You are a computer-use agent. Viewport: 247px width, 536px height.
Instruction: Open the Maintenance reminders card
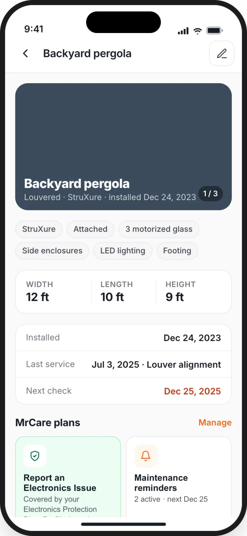179,477
